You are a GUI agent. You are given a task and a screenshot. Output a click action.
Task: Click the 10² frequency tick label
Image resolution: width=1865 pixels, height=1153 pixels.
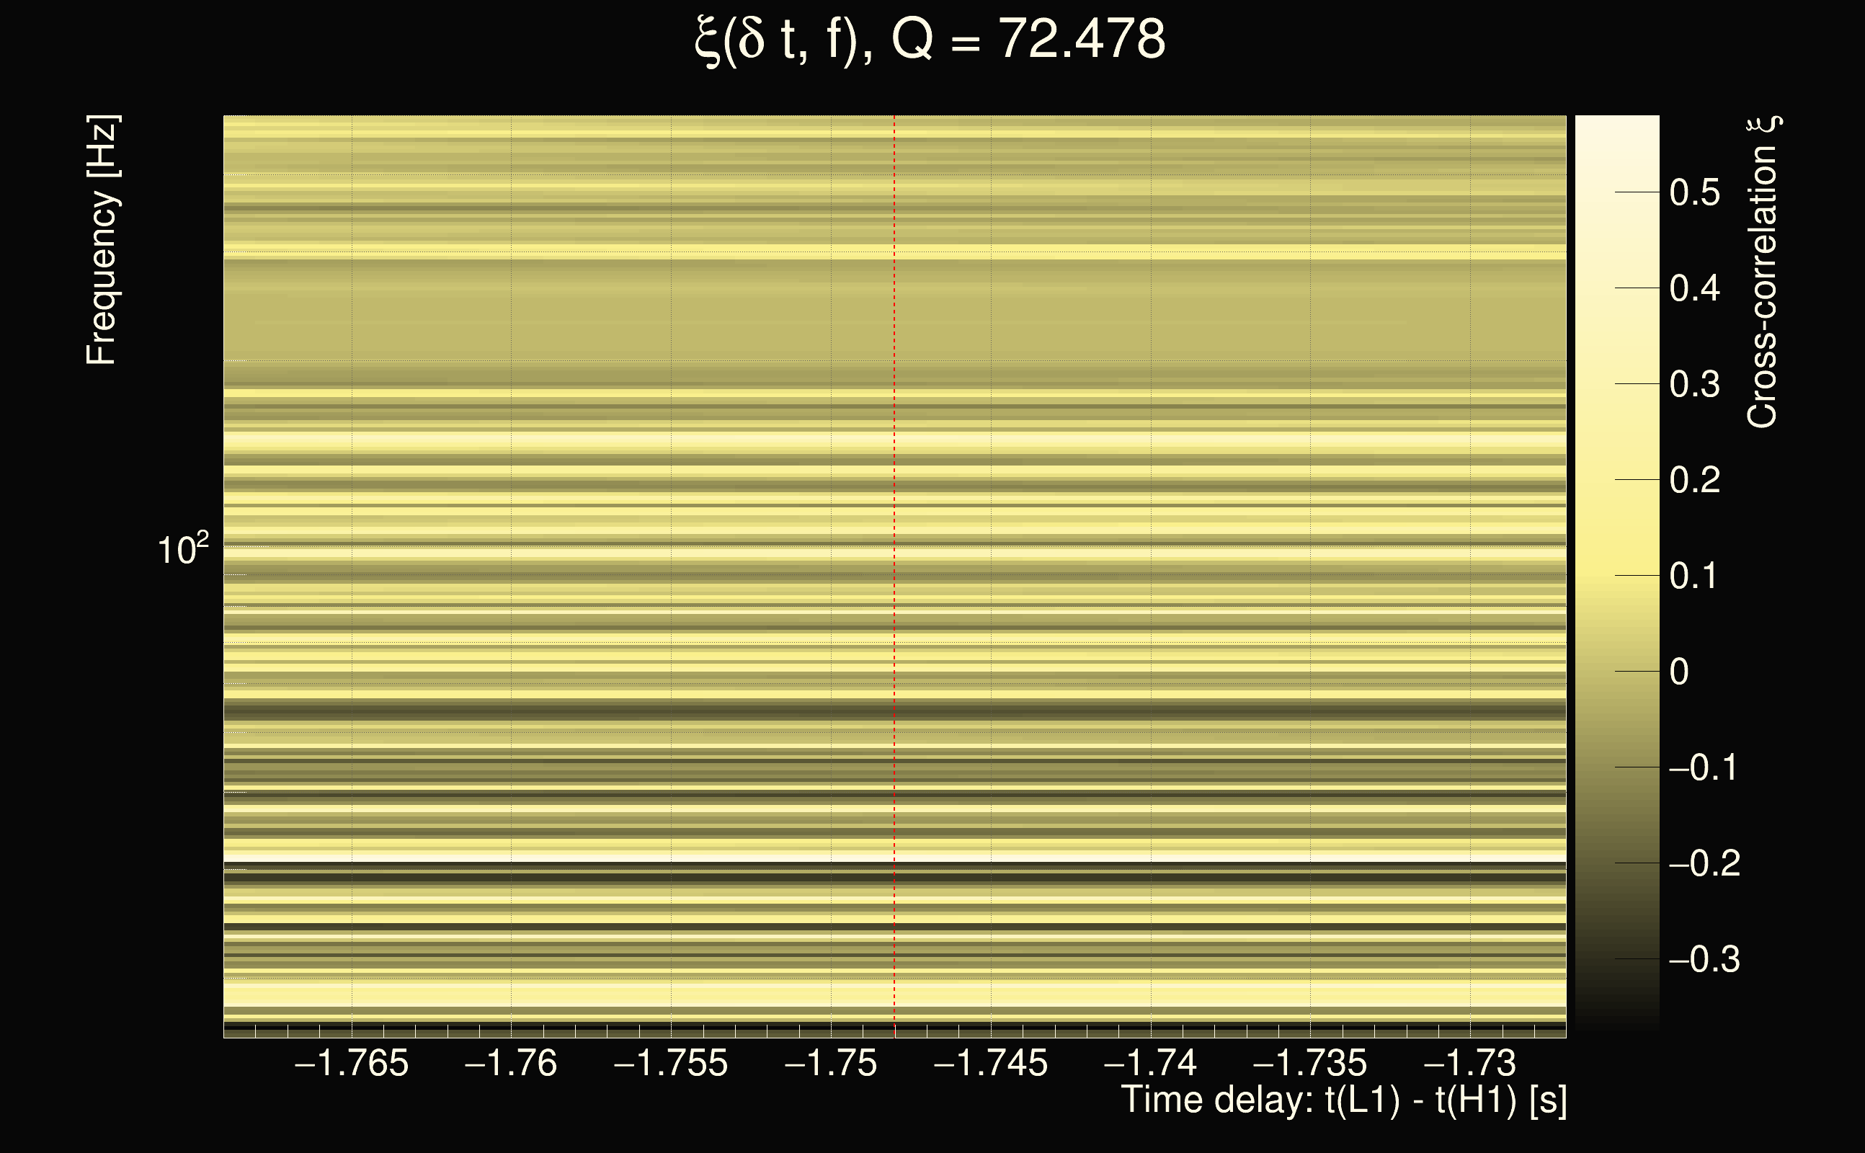pyautogui.click(x=182, y=549)
